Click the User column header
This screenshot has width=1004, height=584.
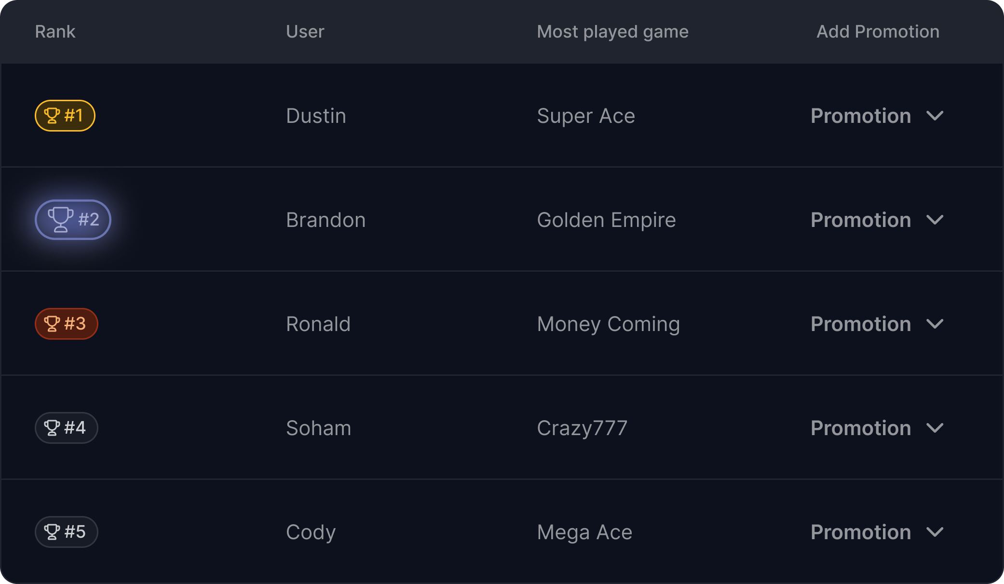pos(305,32)
